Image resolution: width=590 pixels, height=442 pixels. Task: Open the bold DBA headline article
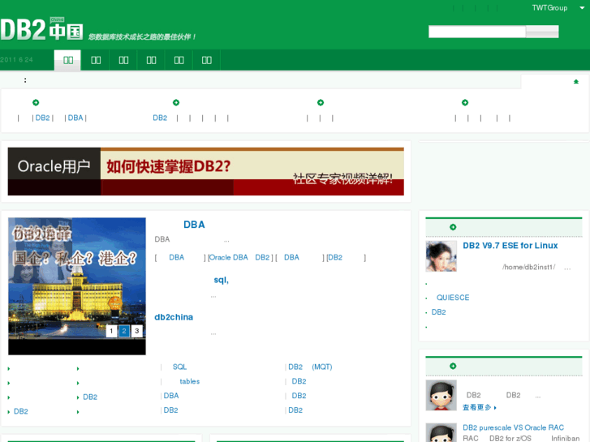coord(194,225)
